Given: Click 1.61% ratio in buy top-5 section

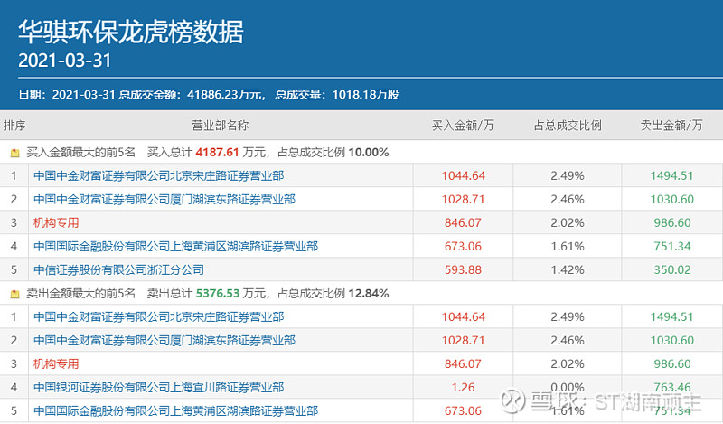Looking at the screenshot, I should point(568,247).
